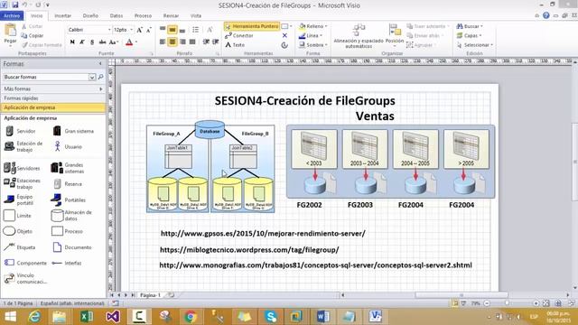Click the Capas button
This screenshot has height=325, width=578.
tap(469, 36)
